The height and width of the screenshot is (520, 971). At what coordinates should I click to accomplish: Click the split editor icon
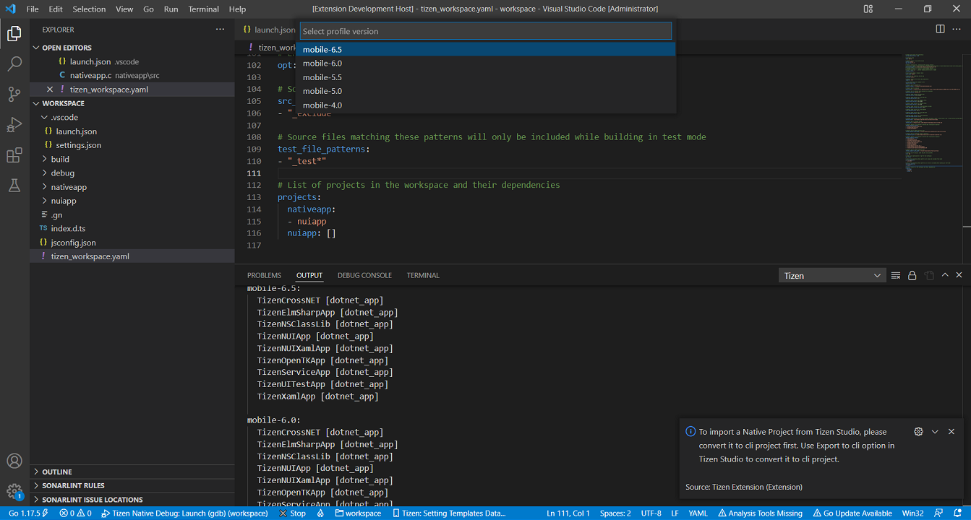click(x=940, y=29)
